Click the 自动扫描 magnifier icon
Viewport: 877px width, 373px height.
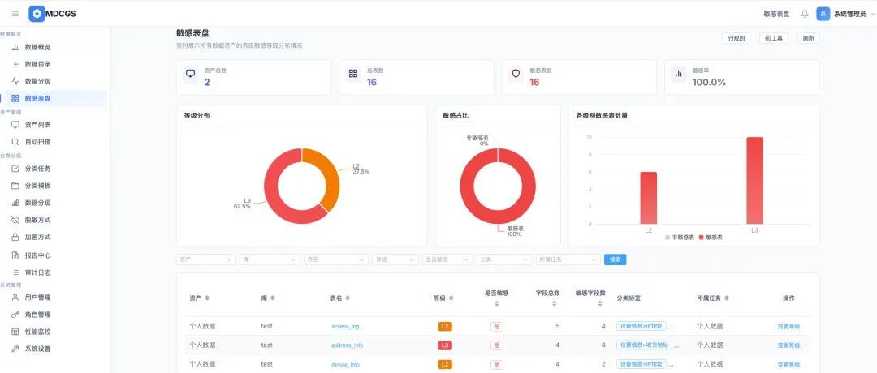click(x=15, y=142)
